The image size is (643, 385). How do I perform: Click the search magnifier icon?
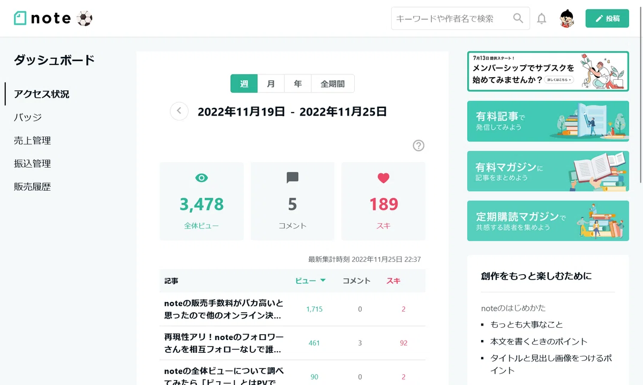point(518,18)
